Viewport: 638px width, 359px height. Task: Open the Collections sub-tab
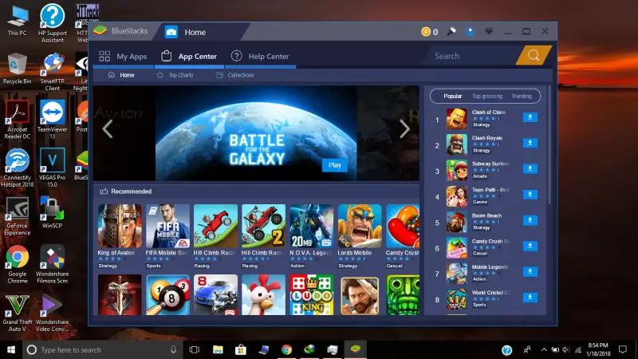click(234, 75)
